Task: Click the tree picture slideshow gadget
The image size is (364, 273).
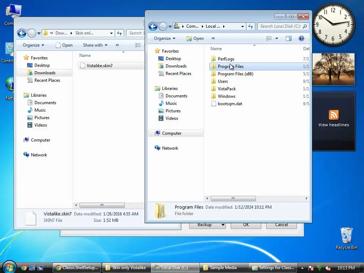Action: [333, 69]
